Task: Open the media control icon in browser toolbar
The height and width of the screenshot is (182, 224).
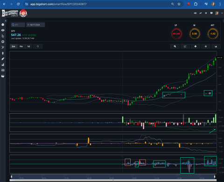Action: (206, 4)
